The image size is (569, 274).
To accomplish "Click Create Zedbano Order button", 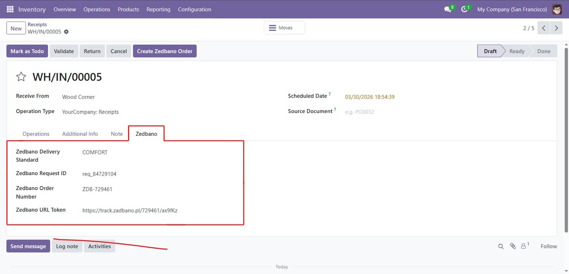I will pos(165,51).
